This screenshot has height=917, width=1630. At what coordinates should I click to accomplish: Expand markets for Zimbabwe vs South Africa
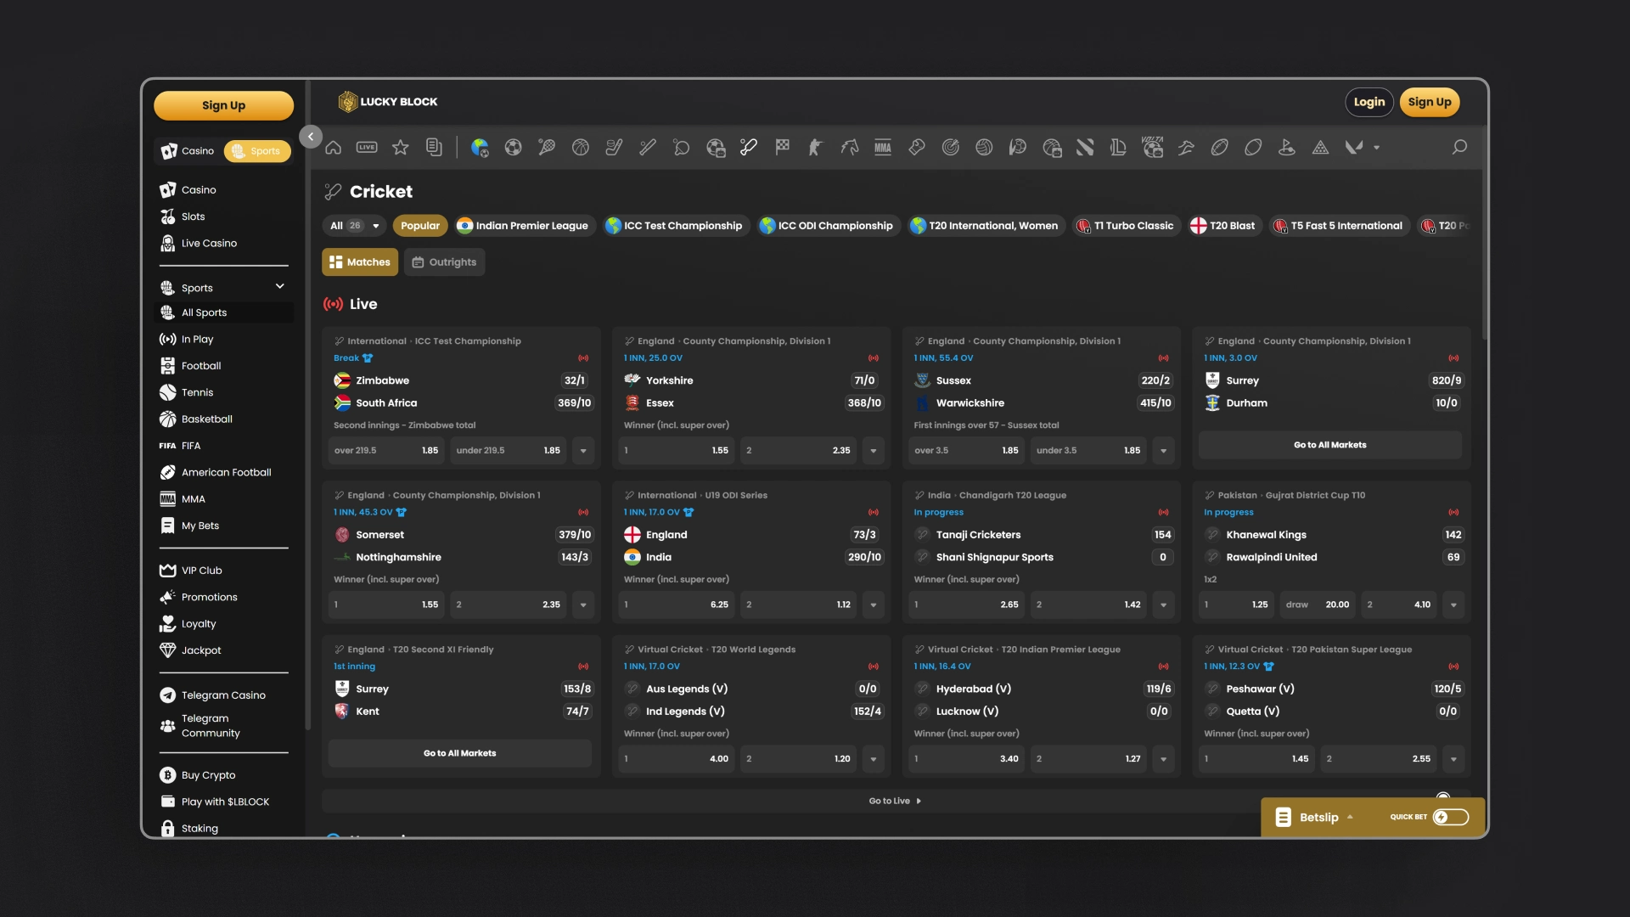(x=583, y=451)
